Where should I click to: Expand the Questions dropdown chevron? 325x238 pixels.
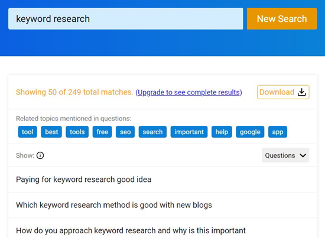click(303, 155)
